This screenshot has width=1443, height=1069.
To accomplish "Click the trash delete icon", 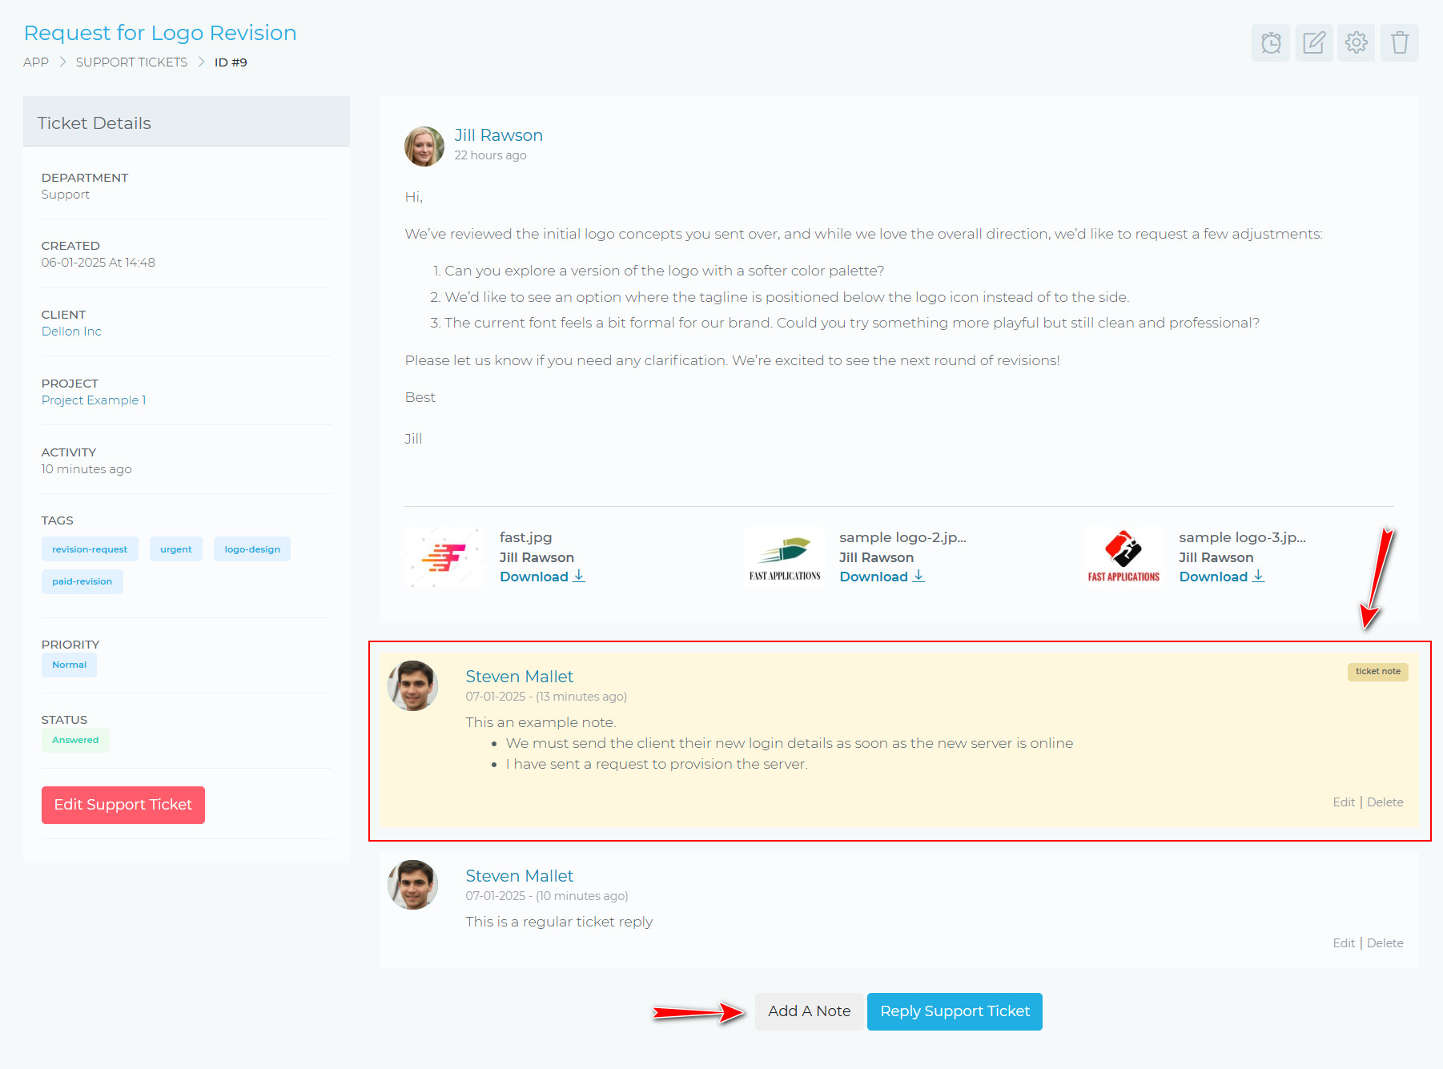I will pos(1399,42).
